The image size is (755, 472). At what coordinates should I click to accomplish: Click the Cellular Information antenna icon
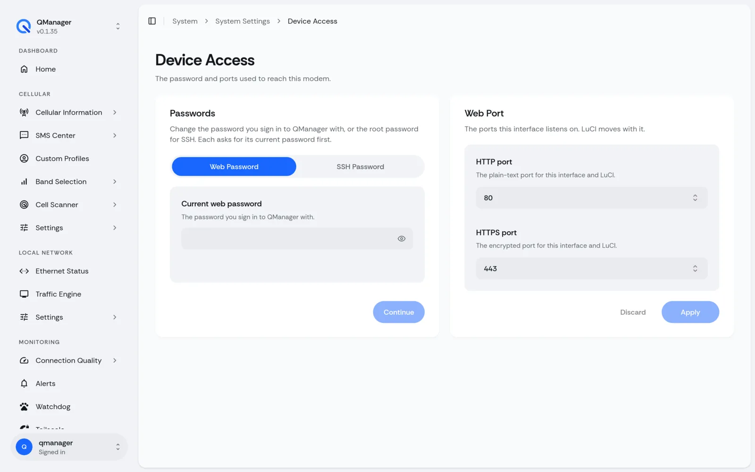(24, 112)
